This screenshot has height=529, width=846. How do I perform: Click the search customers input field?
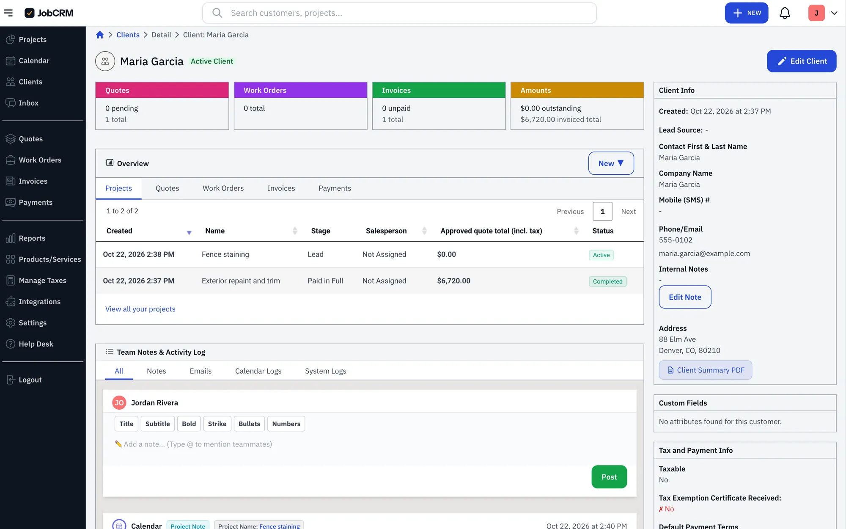pos(399,13)
